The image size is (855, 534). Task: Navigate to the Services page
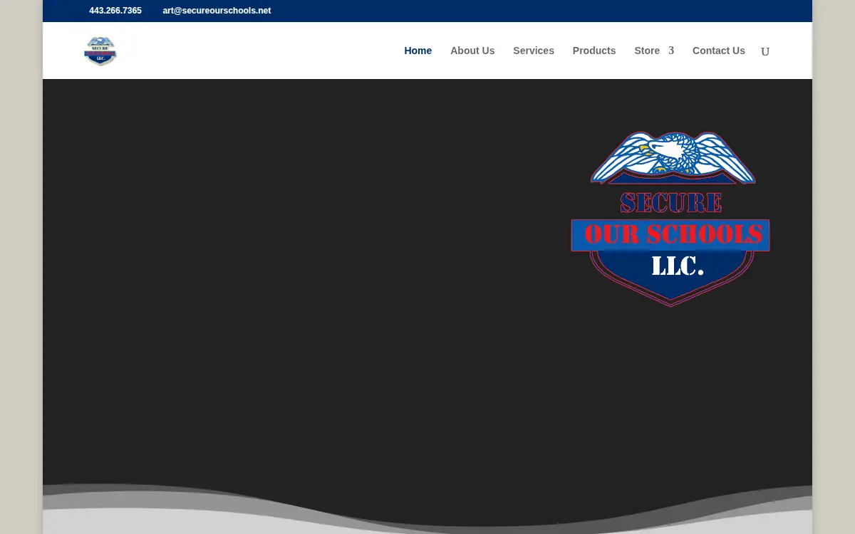[534, 51]
